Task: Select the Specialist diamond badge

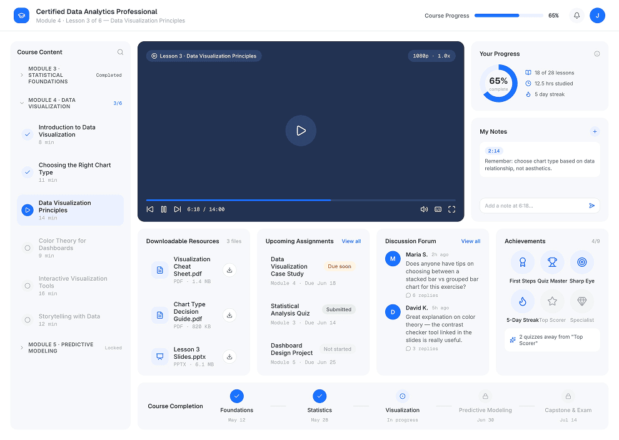Action: pyautogui.click(x=582, y=301)
